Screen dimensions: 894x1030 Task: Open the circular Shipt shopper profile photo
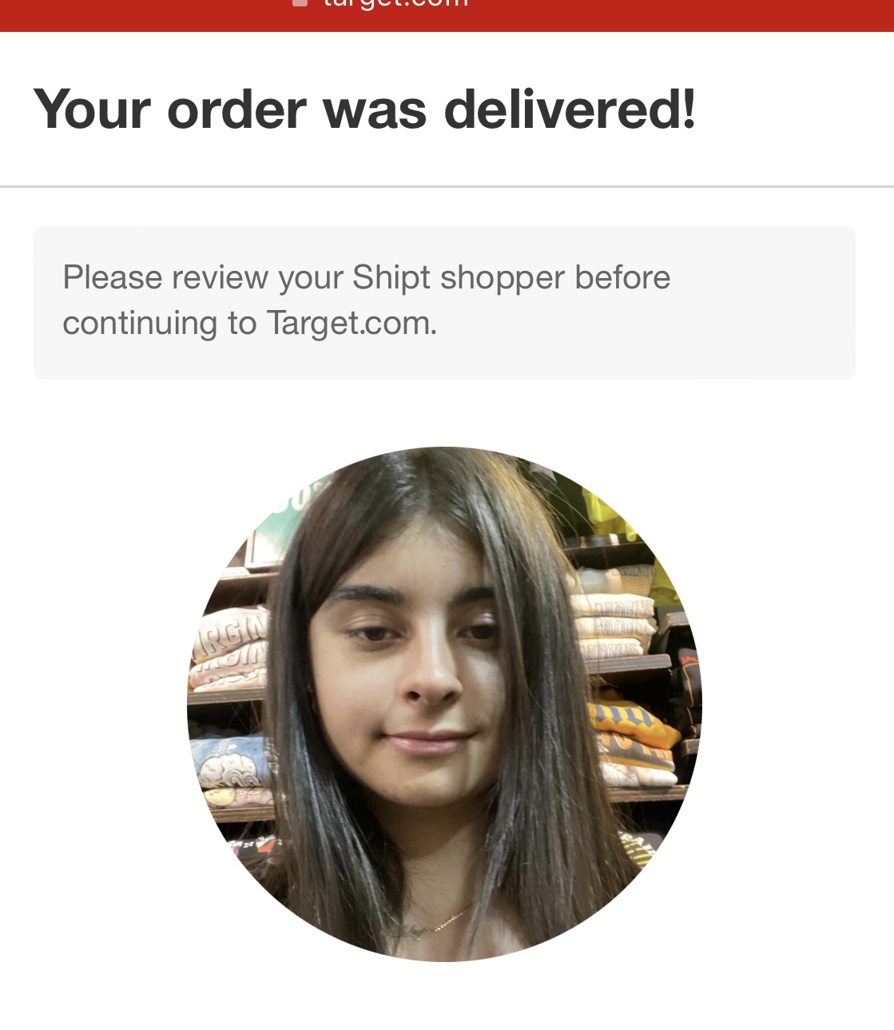(x=444, y=704)
